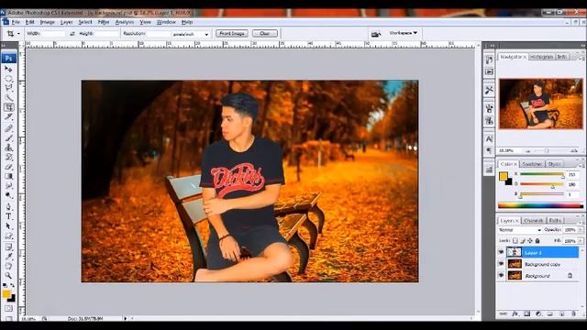Select the Horizontal Type tool

(x=8, y=216)
